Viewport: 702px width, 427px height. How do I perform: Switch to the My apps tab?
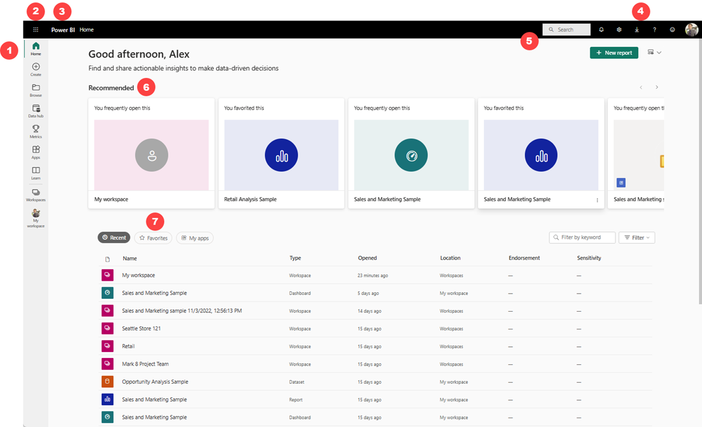click(195, 238)
